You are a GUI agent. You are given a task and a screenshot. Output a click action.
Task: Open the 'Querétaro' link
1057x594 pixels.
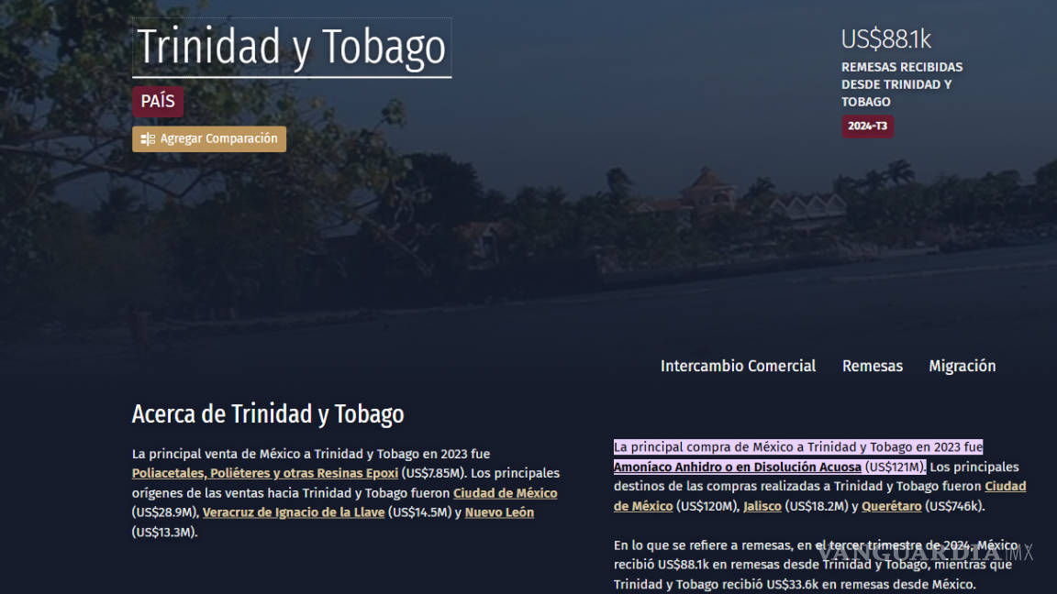[x=891, y=505]
